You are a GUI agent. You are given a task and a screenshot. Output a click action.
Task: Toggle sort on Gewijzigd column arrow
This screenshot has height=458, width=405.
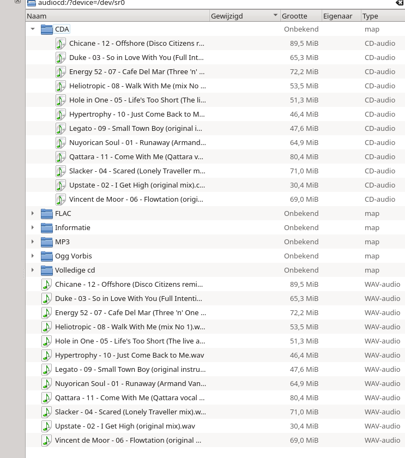pyautogui.click(x=275, y=15)
